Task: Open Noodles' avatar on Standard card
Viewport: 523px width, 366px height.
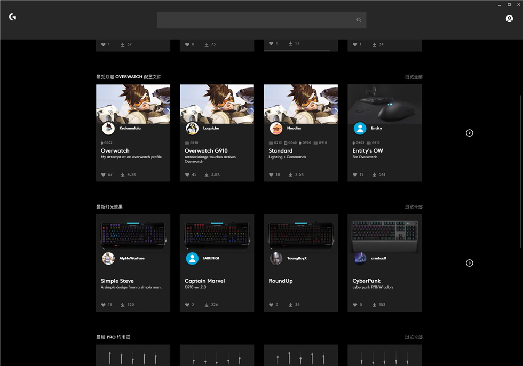Action: point(276,129)
